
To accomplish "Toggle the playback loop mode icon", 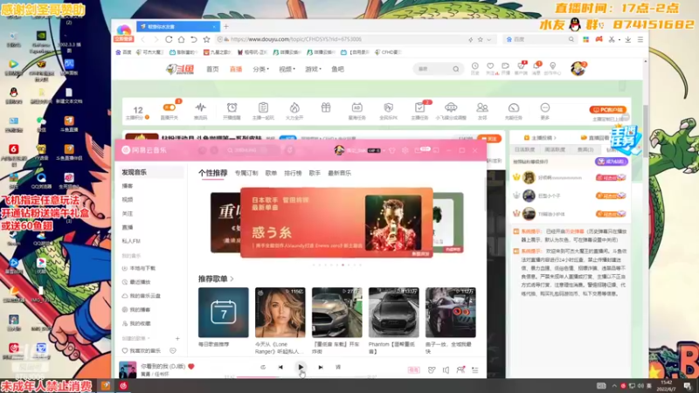I will pyautogui.click(x=263, y=367).
